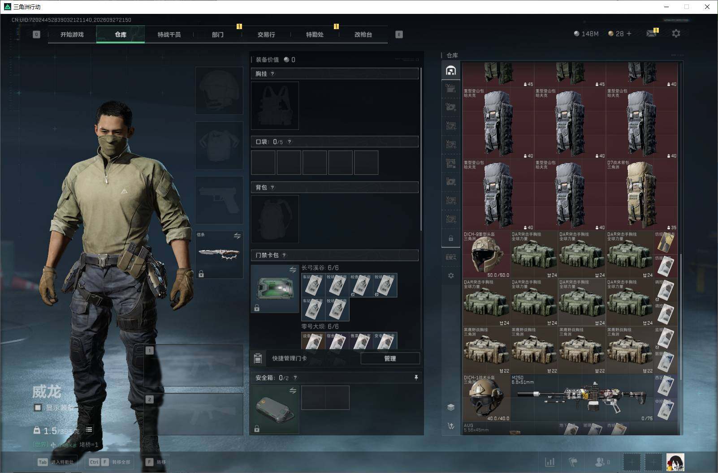The width and height of the screenshot is (718, 473).
Task: Open the 特战干员 tab
Action: pyautogui.click(x=169, y=34)
